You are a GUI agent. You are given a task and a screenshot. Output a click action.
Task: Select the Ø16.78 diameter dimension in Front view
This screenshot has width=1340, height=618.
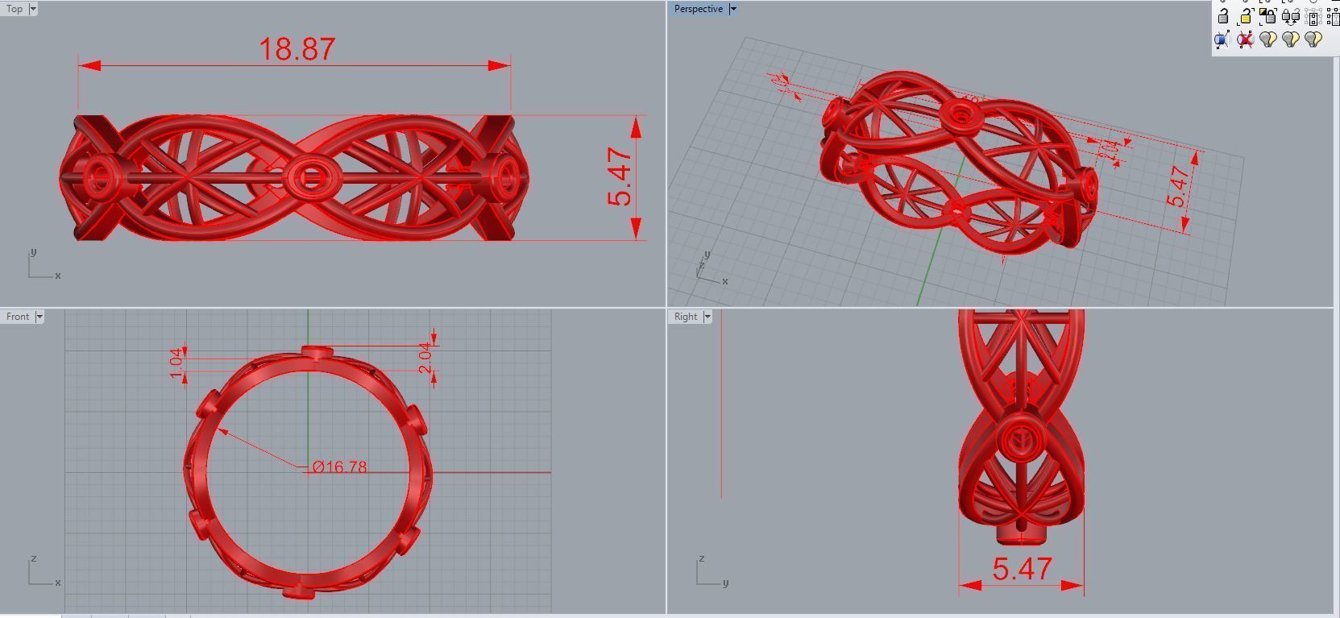[x=339, y=467]
